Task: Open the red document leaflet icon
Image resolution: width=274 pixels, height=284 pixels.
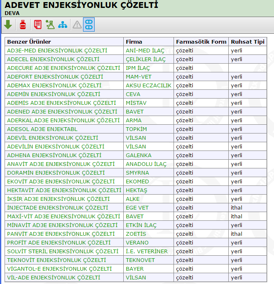Action: (x=38, y=25)
